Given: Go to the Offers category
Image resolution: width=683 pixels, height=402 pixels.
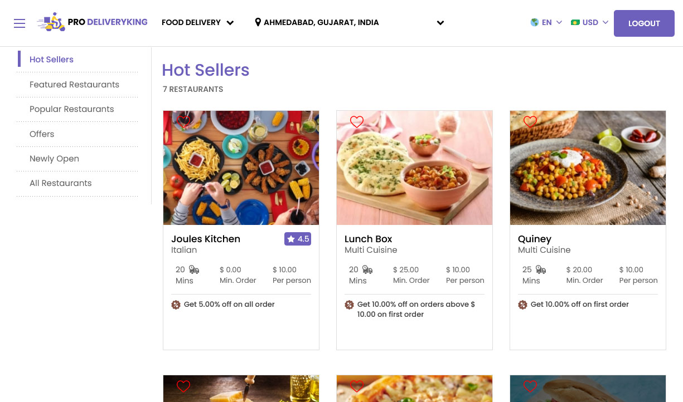Looking at the screenshot, I should tap(42, 134).
